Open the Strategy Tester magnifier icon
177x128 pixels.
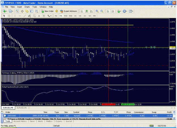point(37,11)
